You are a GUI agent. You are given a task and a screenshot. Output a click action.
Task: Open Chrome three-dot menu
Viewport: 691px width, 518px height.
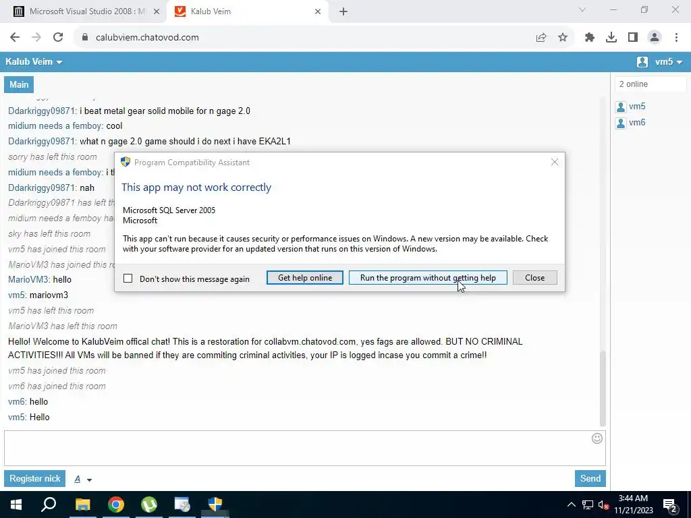click(x=676, y=38)
